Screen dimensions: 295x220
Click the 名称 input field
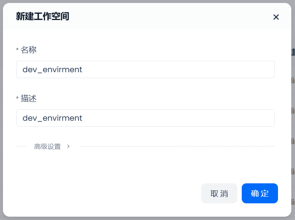[x=145, y=70]
